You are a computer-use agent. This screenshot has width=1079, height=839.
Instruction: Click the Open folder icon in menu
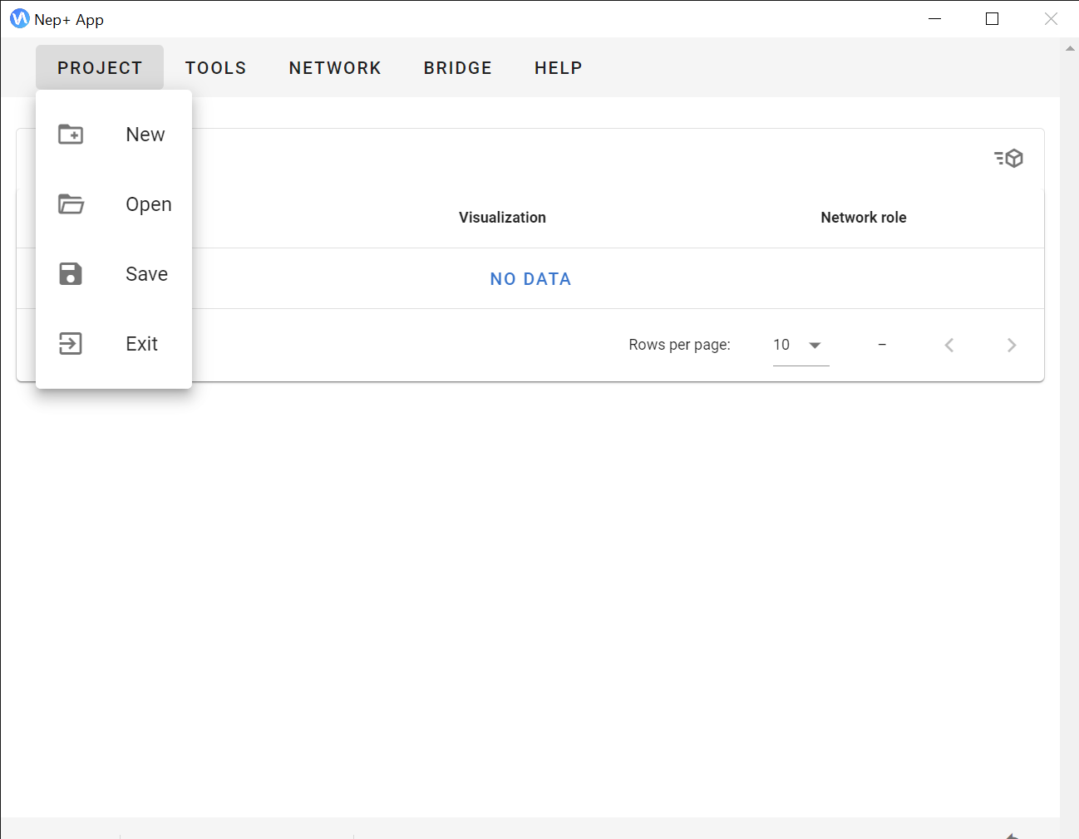coord(71,204)
